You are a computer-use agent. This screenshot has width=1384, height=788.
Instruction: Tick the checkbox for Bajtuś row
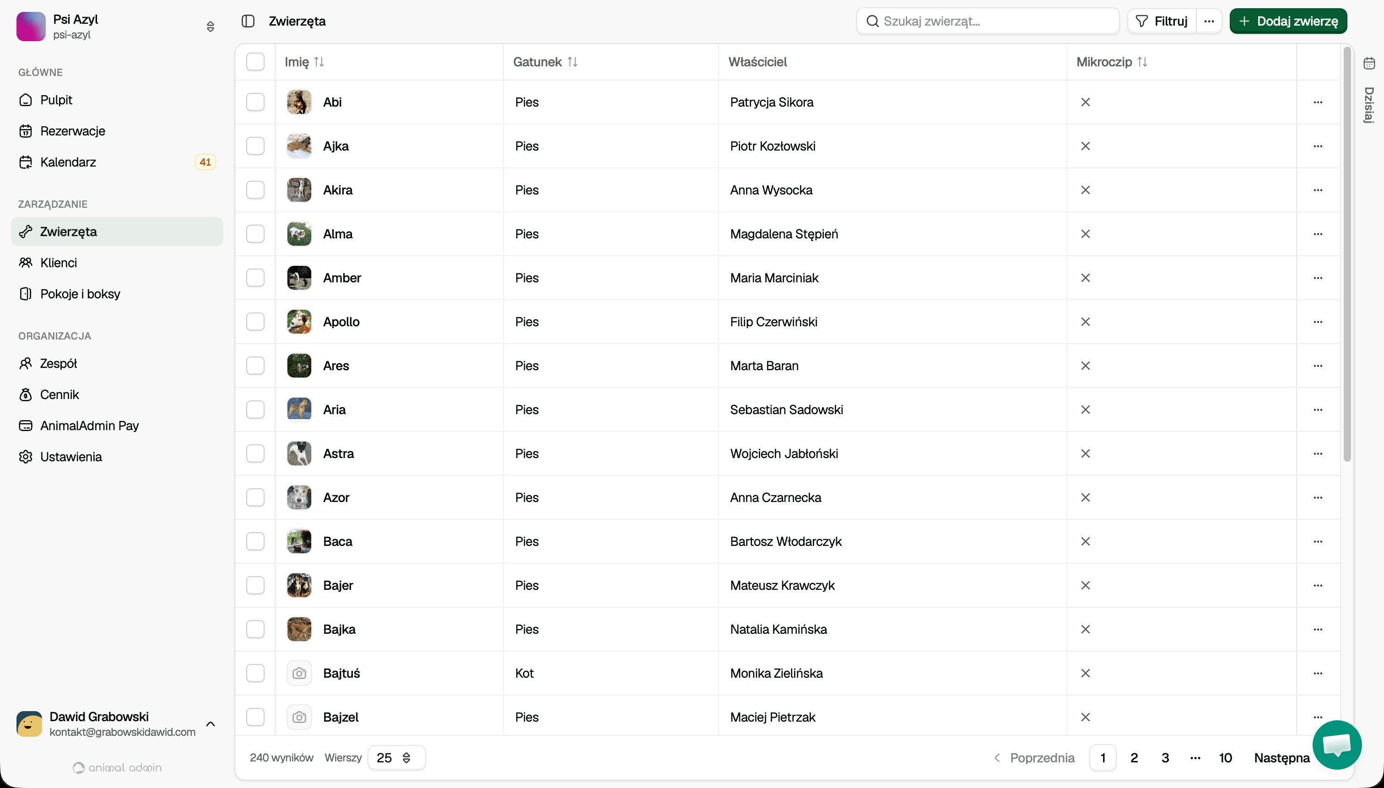255,673
